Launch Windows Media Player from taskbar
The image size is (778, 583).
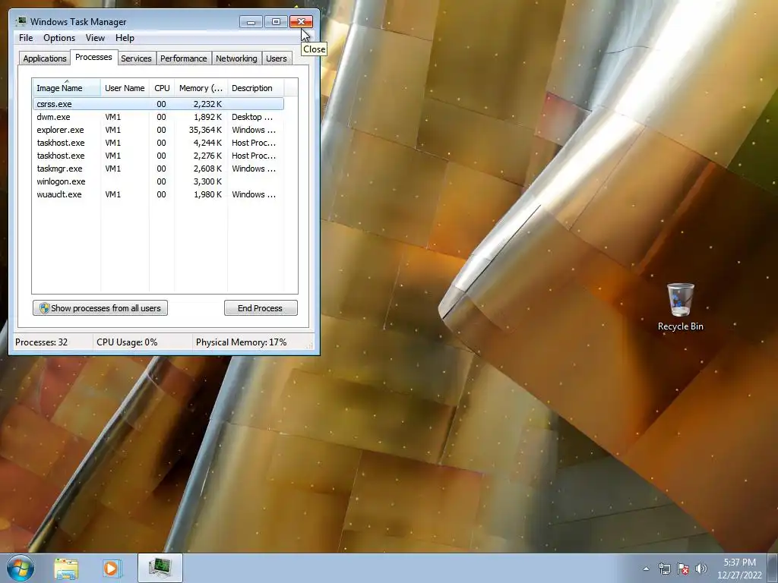pos(112,568)
